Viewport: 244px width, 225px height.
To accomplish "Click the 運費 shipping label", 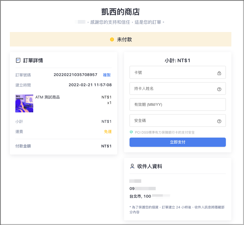I will pos(19,132).
